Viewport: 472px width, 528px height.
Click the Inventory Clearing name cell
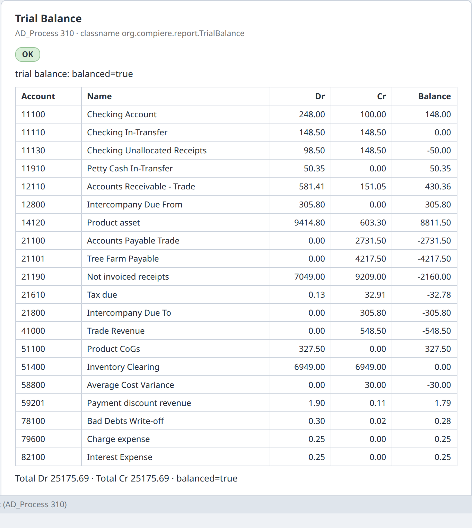176,367
